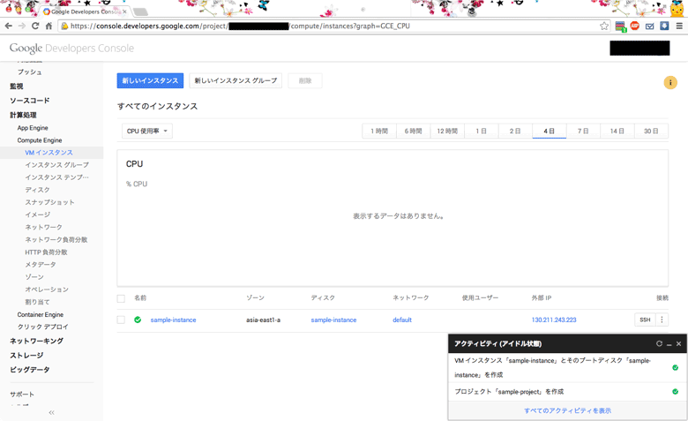Screen dimensions: 688x421
Task: Select the 14 日 time range tab
Action: 617,131
